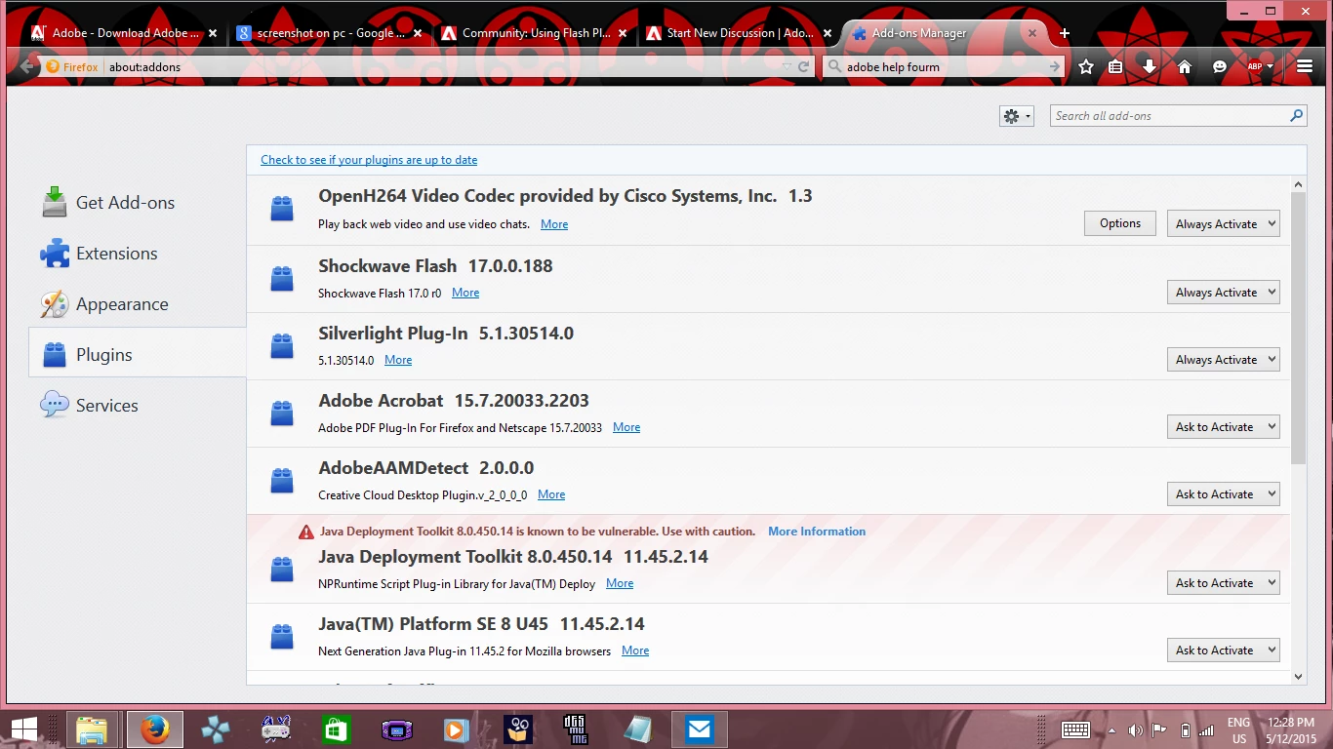Open Java Platform SE 8 activation dropdown
The image size is (1333, 749).
pos(1224,650)
